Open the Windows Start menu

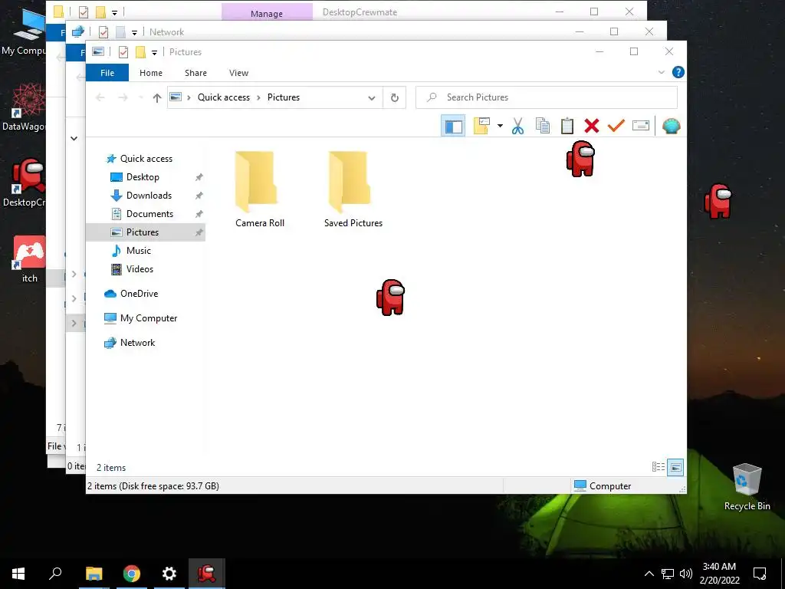pyautogui.click(x=18, y=574)
